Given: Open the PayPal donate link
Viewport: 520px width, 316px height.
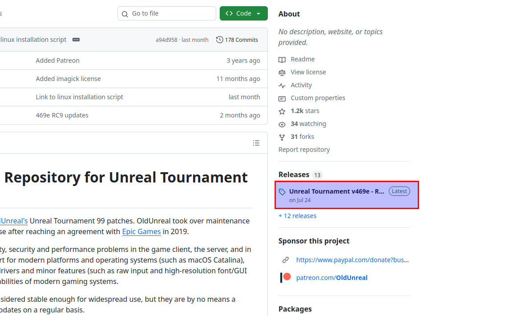Looking at the screenshot, I should pos(352,260).
